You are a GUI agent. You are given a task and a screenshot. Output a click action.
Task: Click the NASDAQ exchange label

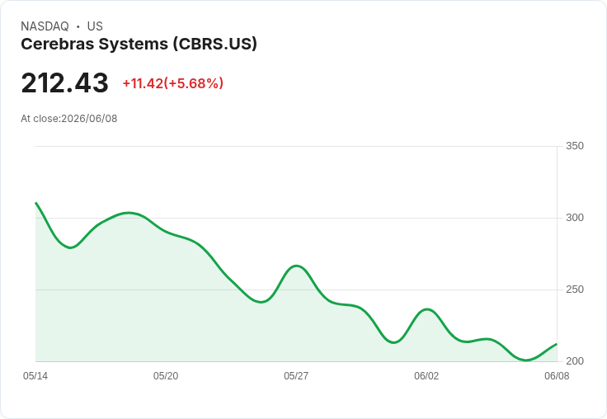[x=45, y=26]
